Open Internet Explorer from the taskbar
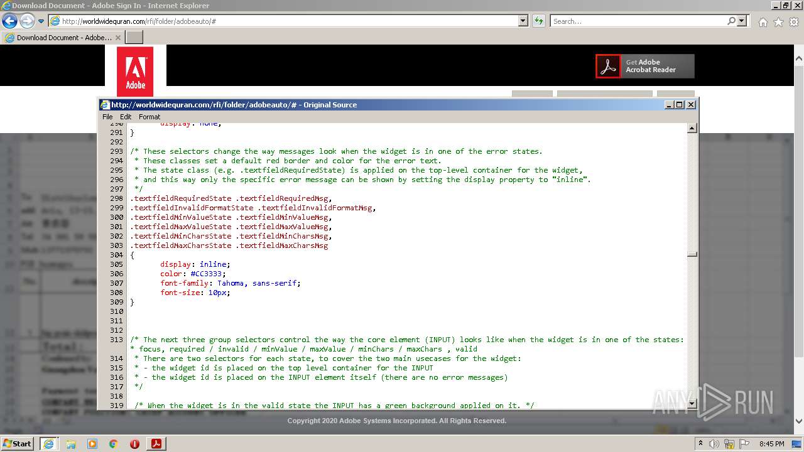 coord(48,443)
